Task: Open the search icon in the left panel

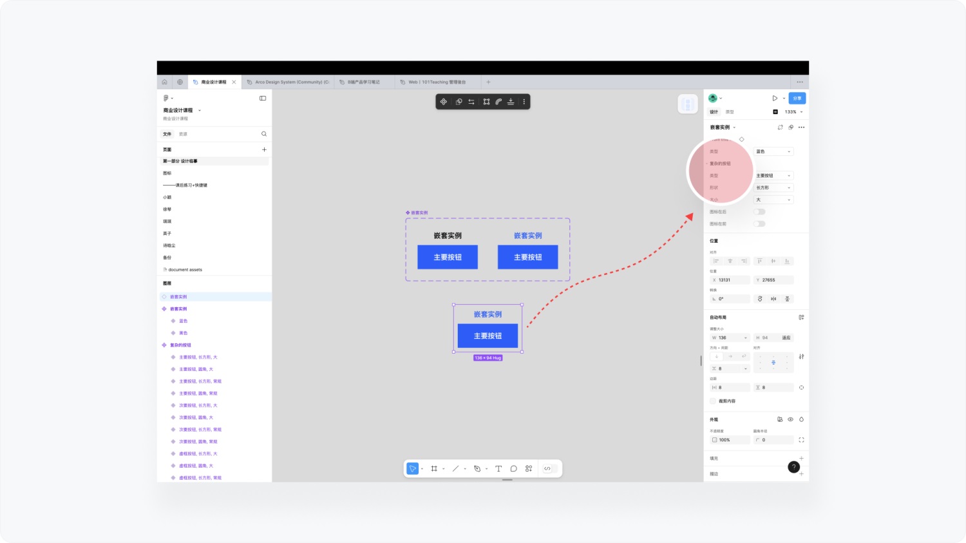Action: (264, 133)
